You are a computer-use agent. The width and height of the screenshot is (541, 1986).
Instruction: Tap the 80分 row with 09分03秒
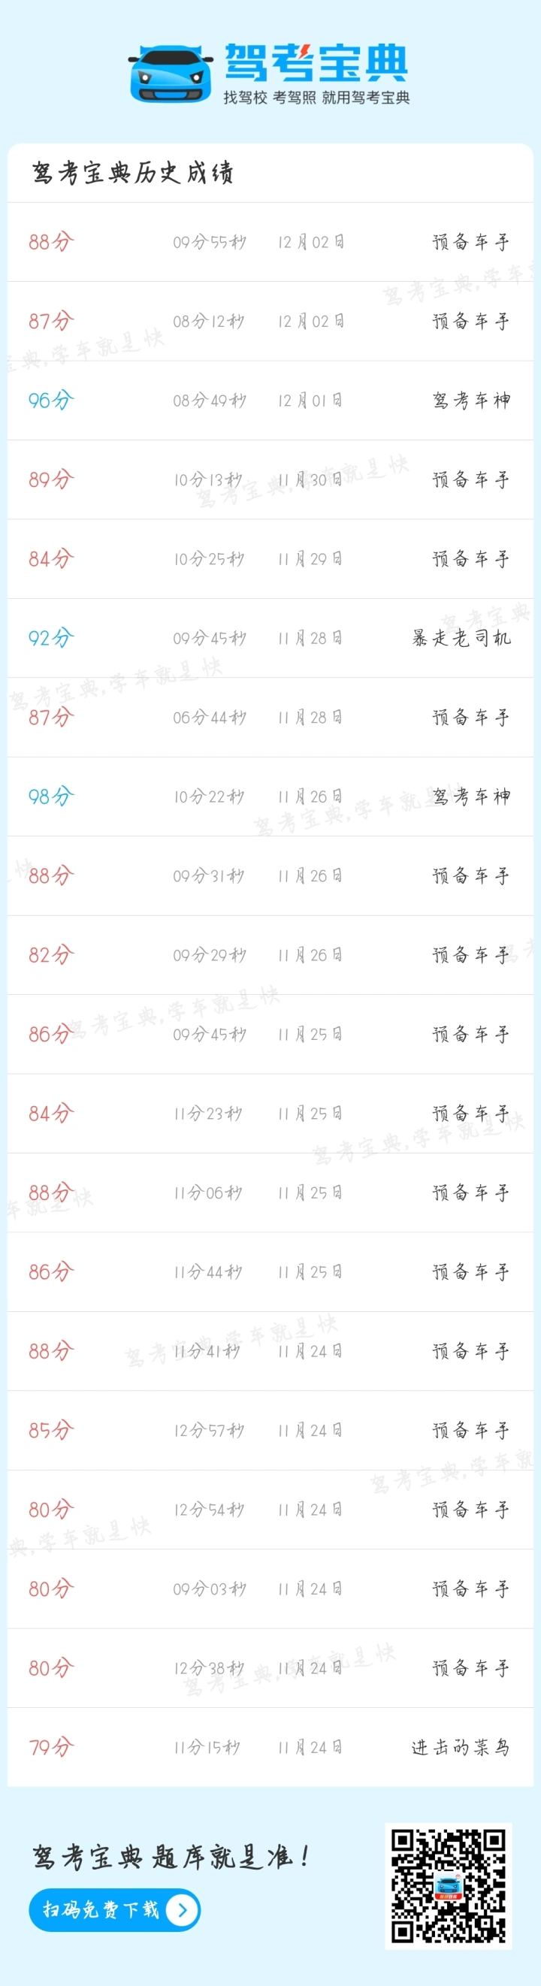[x=270, y=1588]
